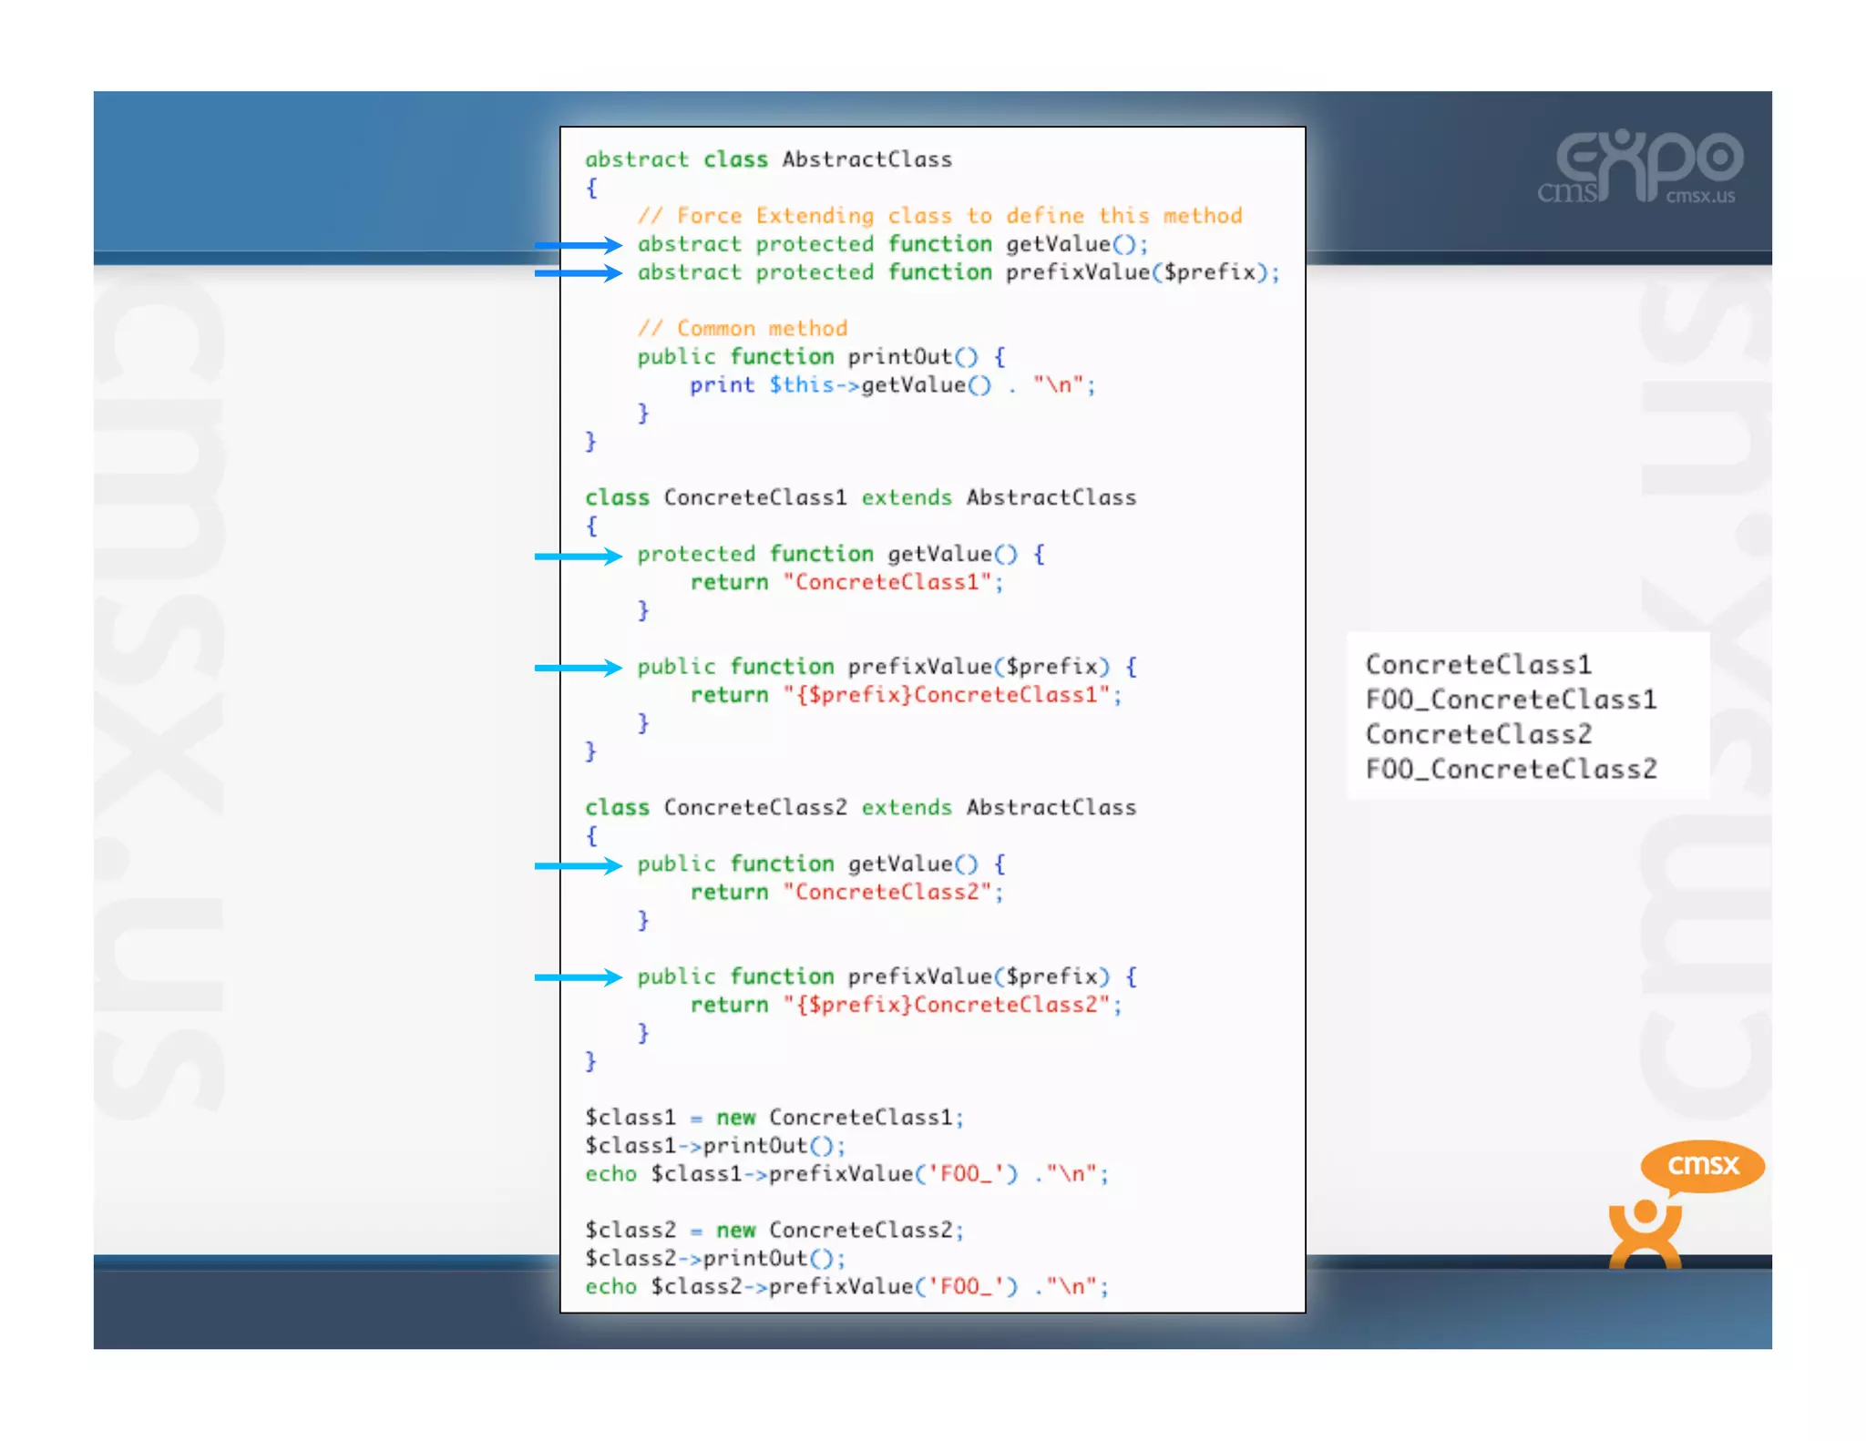The width and height of the screenshot is (1866, 1441).
Task: Click the expo cms logo
Action: point(1640,166)
